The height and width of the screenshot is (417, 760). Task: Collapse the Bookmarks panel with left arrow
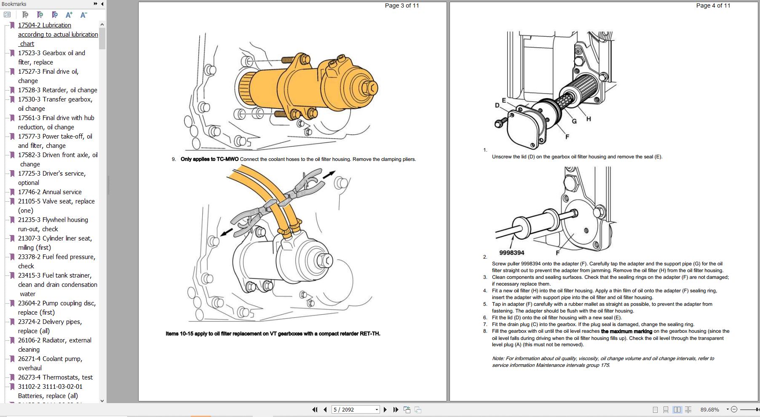pos(102,4)
